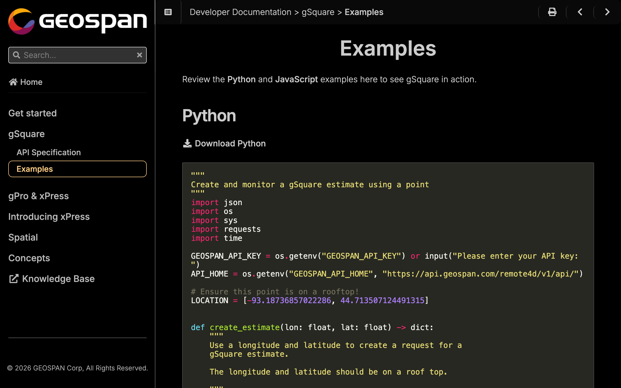Click Developer Documentation breadcrumb

[240, 12]
